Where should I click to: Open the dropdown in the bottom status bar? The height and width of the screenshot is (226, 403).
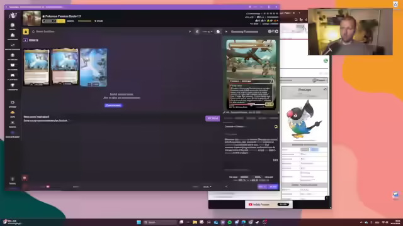click(207, 186)
